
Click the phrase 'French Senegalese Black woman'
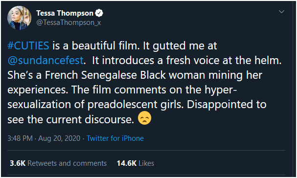[125, 75]
